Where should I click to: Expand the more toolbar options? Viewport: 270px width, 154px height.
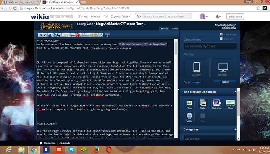[108, 35]
